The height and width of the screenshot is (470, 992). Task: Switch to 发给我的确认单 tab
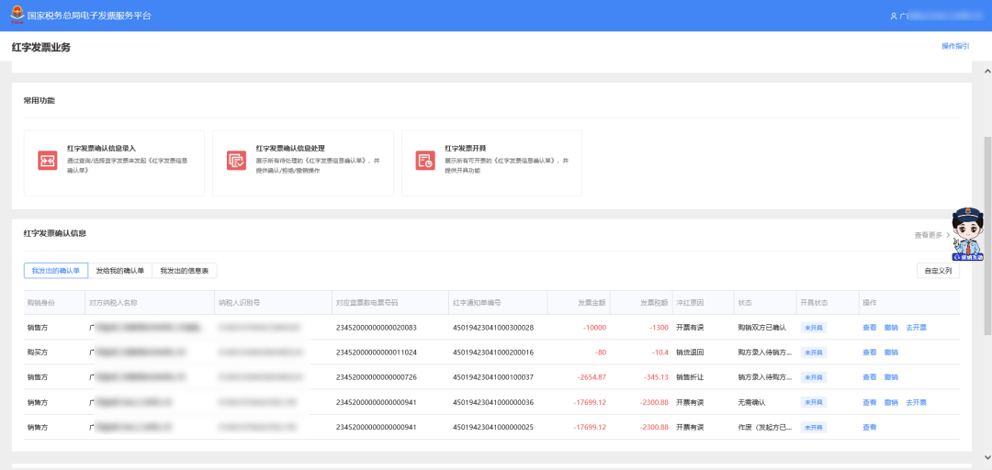pos(120,271)
